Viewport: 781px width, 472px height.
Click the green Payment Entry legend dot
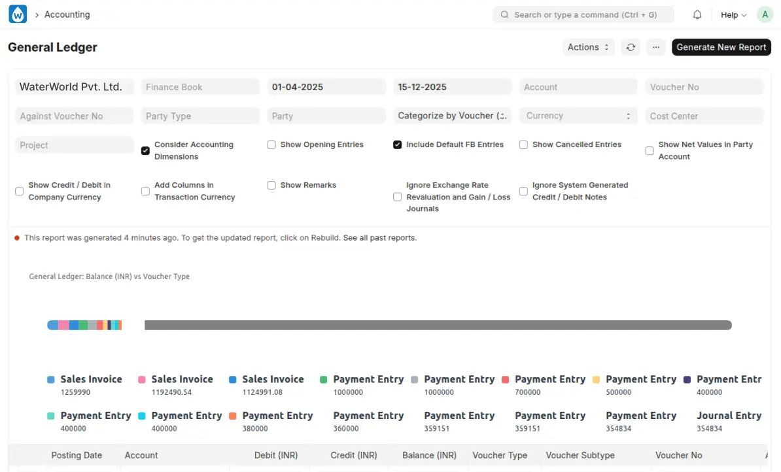324,380
